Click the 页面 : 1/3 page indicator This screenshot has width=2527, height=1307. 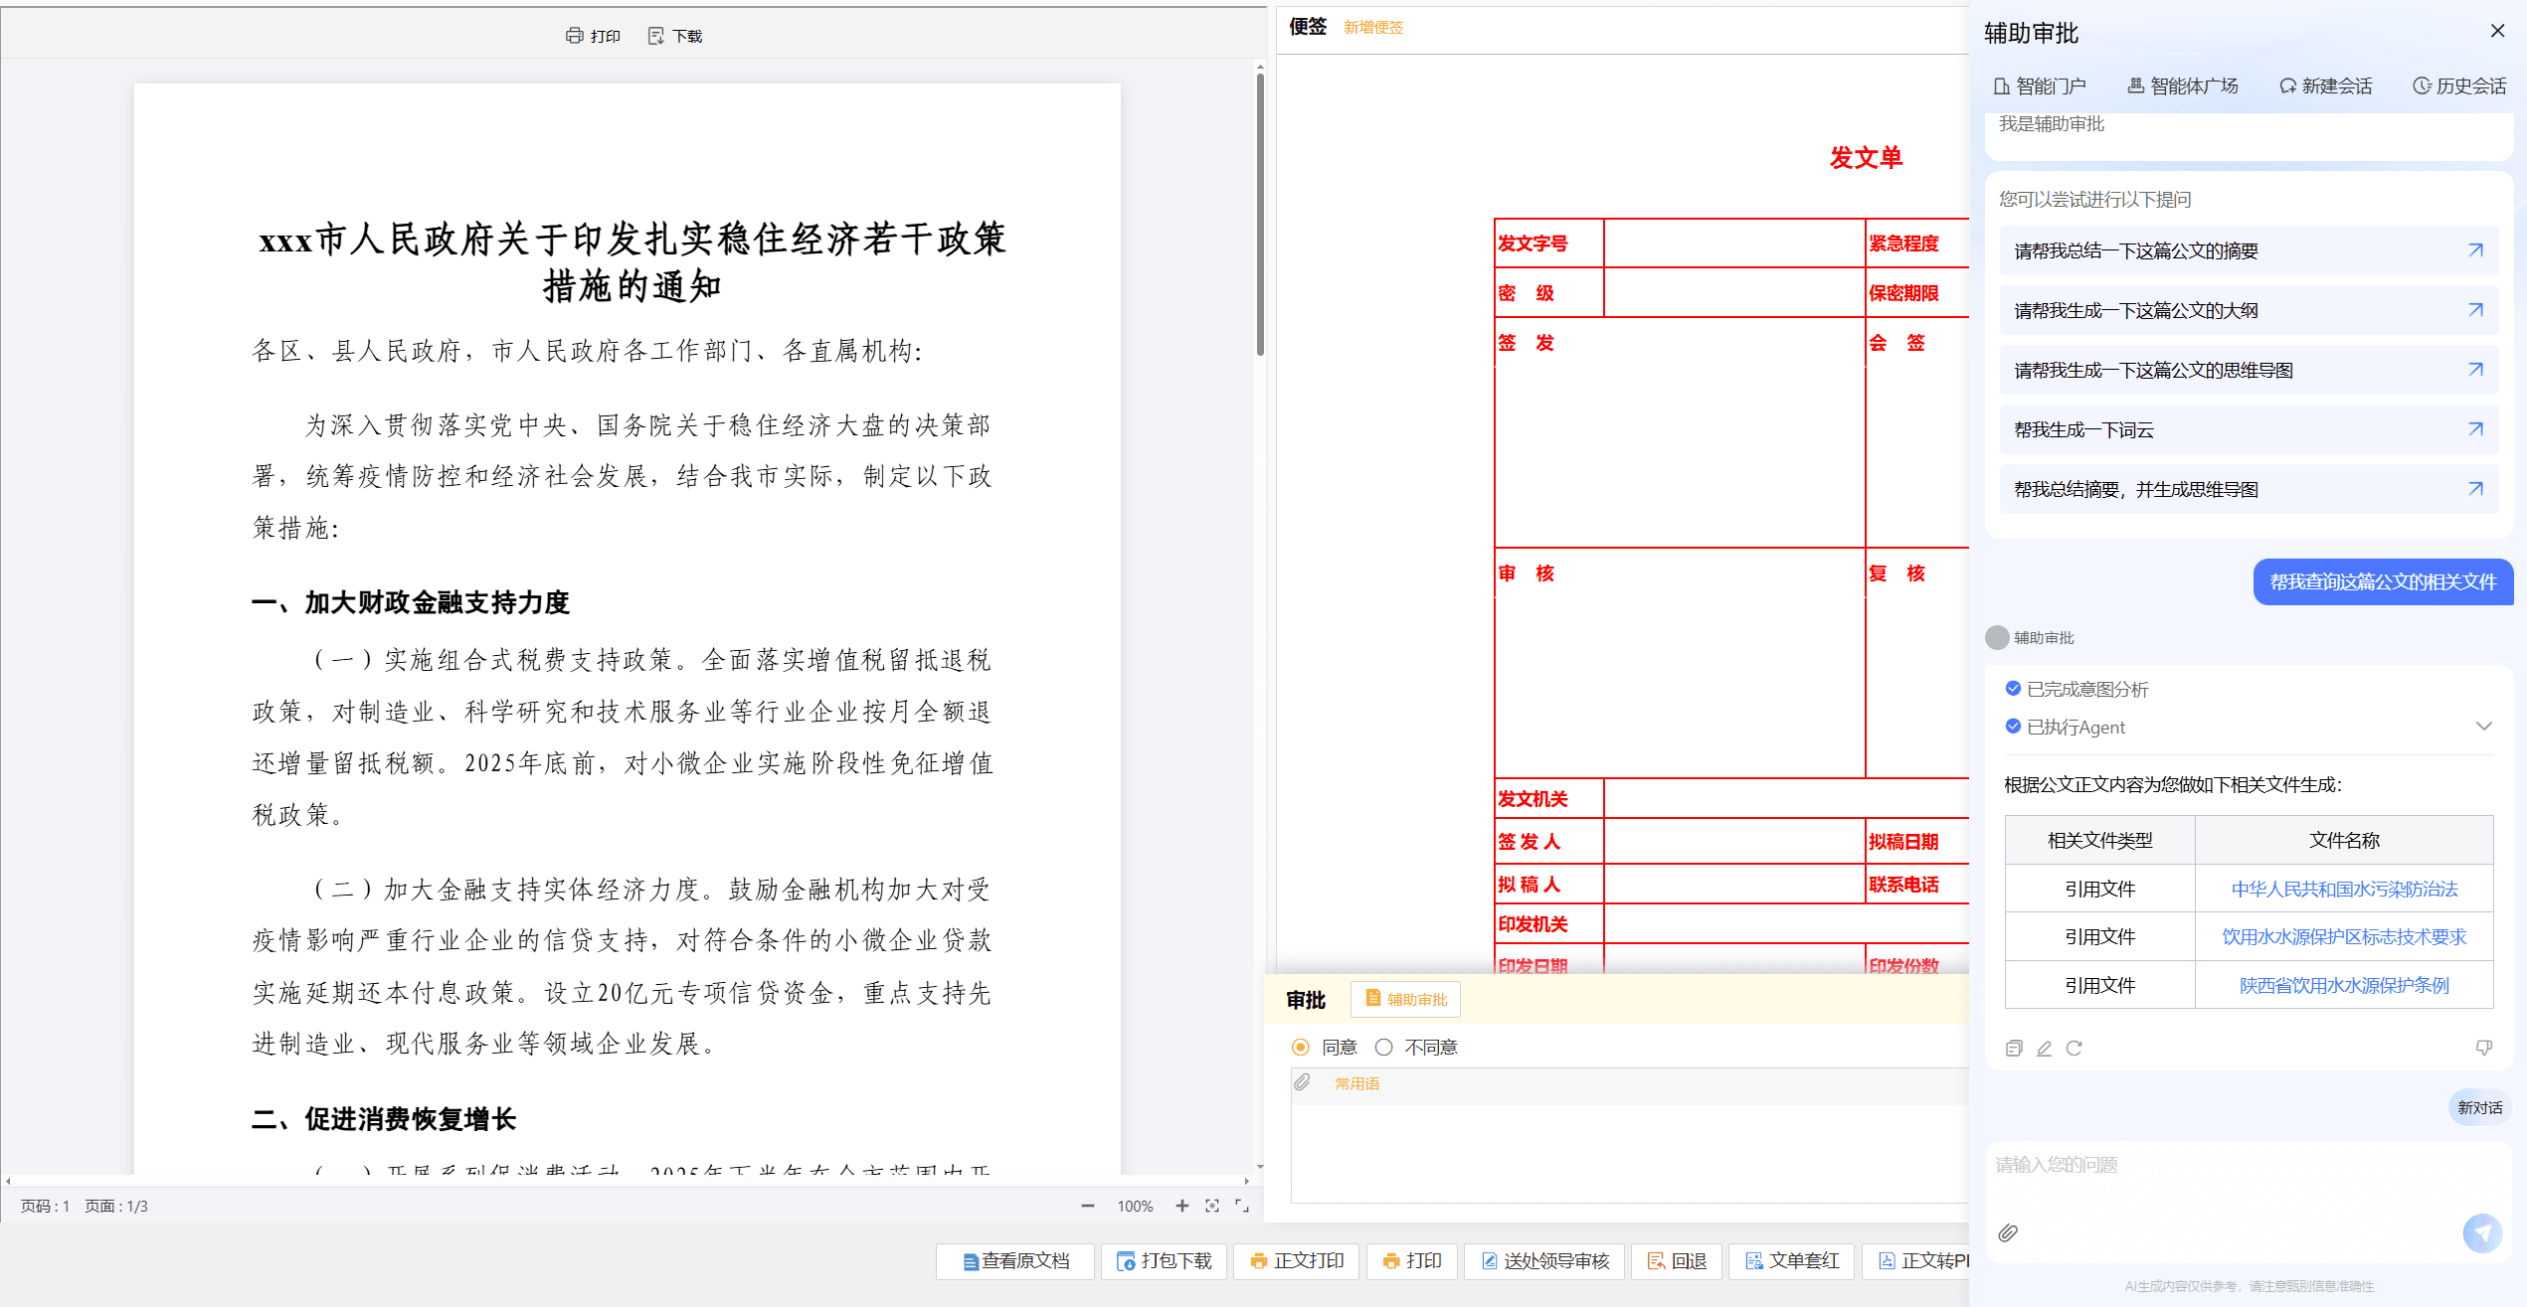[116, 1206]
